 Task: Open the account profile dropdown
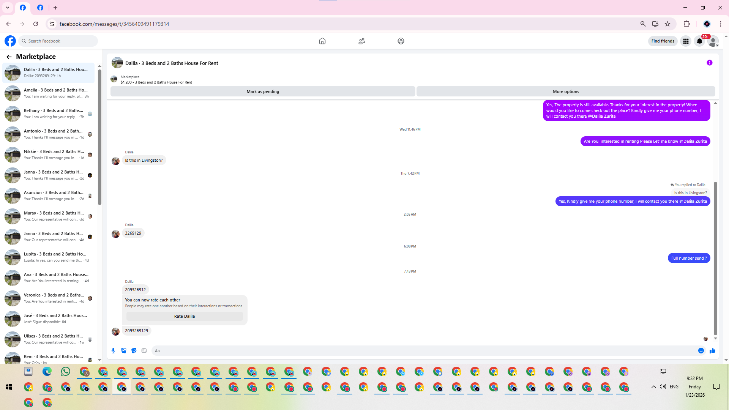(713, 41)
